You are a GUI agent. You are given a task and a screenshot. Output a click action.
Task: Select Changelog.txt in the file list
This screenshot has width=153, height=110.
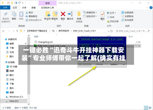coord(45,42)
